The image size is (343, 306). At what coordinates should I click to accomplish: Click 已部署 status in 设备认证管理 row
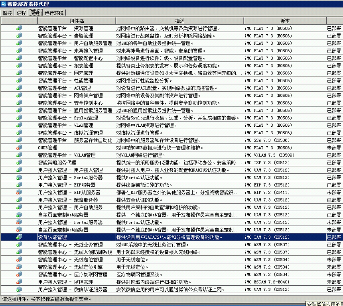pyautogui.click(x=334, y=237)
